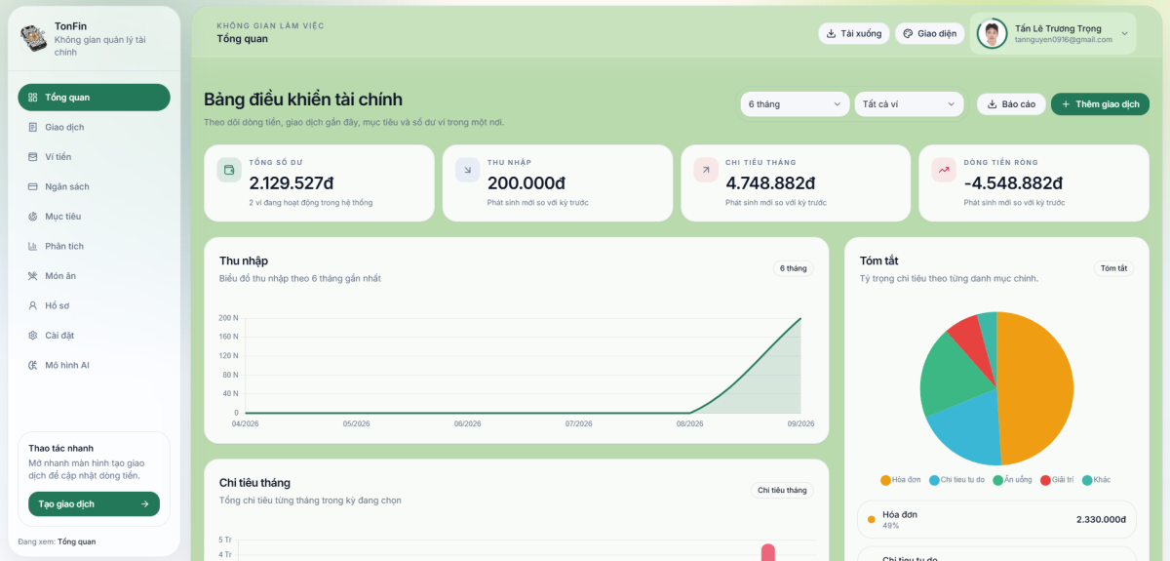
Task: Open the Giao dịch menu item
Action: (94, 127)
